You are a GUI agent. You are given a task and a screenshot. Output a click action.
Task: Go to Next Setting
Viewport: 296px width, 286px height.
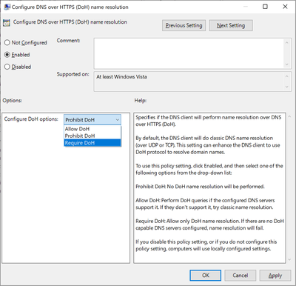coord(231,25)
